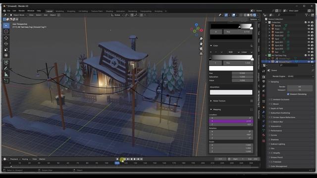Click the navigation gizmo's blue Z axis
The width and height of the screenshot is (317, 178).
(196, 25)
